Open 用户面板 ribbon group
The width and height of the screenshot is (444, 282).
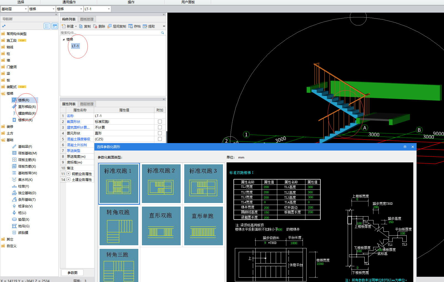coord(188,2)
